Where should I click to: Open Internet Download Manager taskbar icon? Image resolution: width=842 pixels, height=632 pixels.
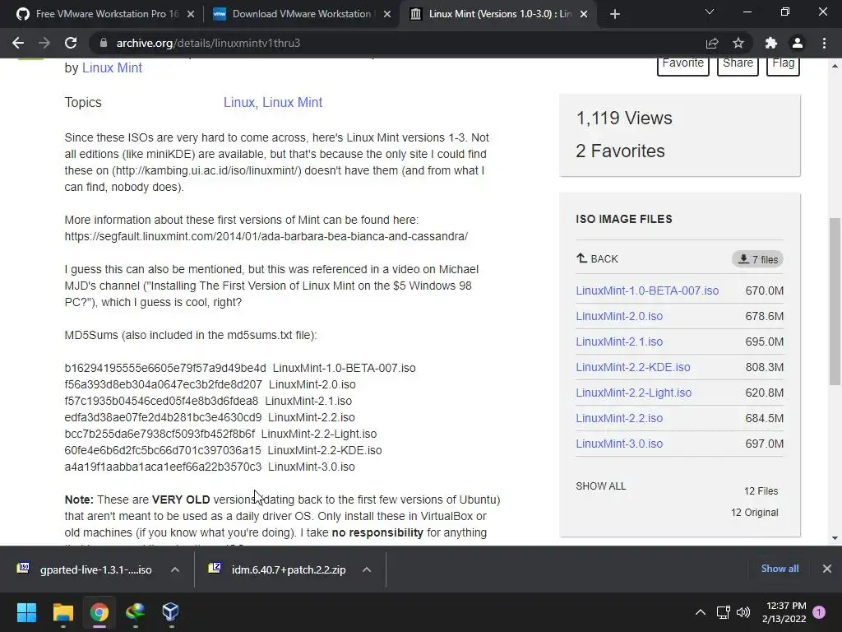[x=135, y=612]
